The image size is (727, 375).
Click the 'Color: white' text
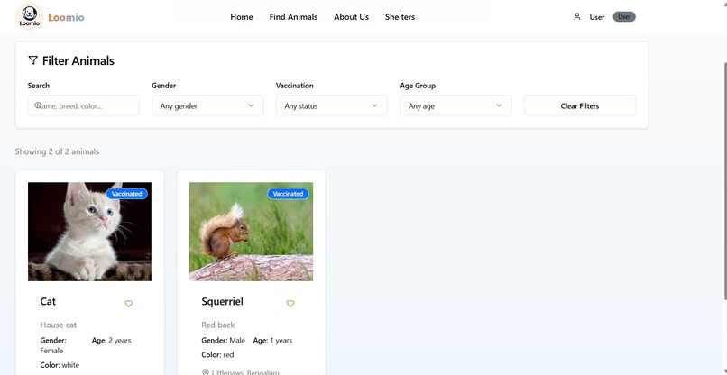pos(60,365)
